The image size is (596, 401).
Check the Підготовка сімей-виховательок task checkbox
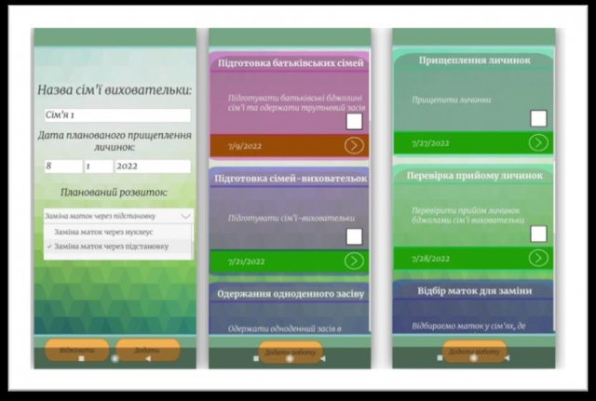(x=354, y=237)
